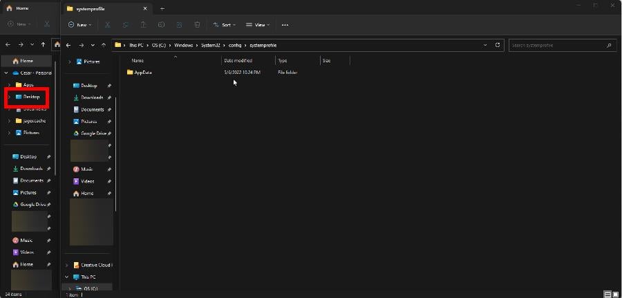Click the Rename icon in systemprofile toolbar
Viewport: 622px width, 298px height.
[162, 25]
